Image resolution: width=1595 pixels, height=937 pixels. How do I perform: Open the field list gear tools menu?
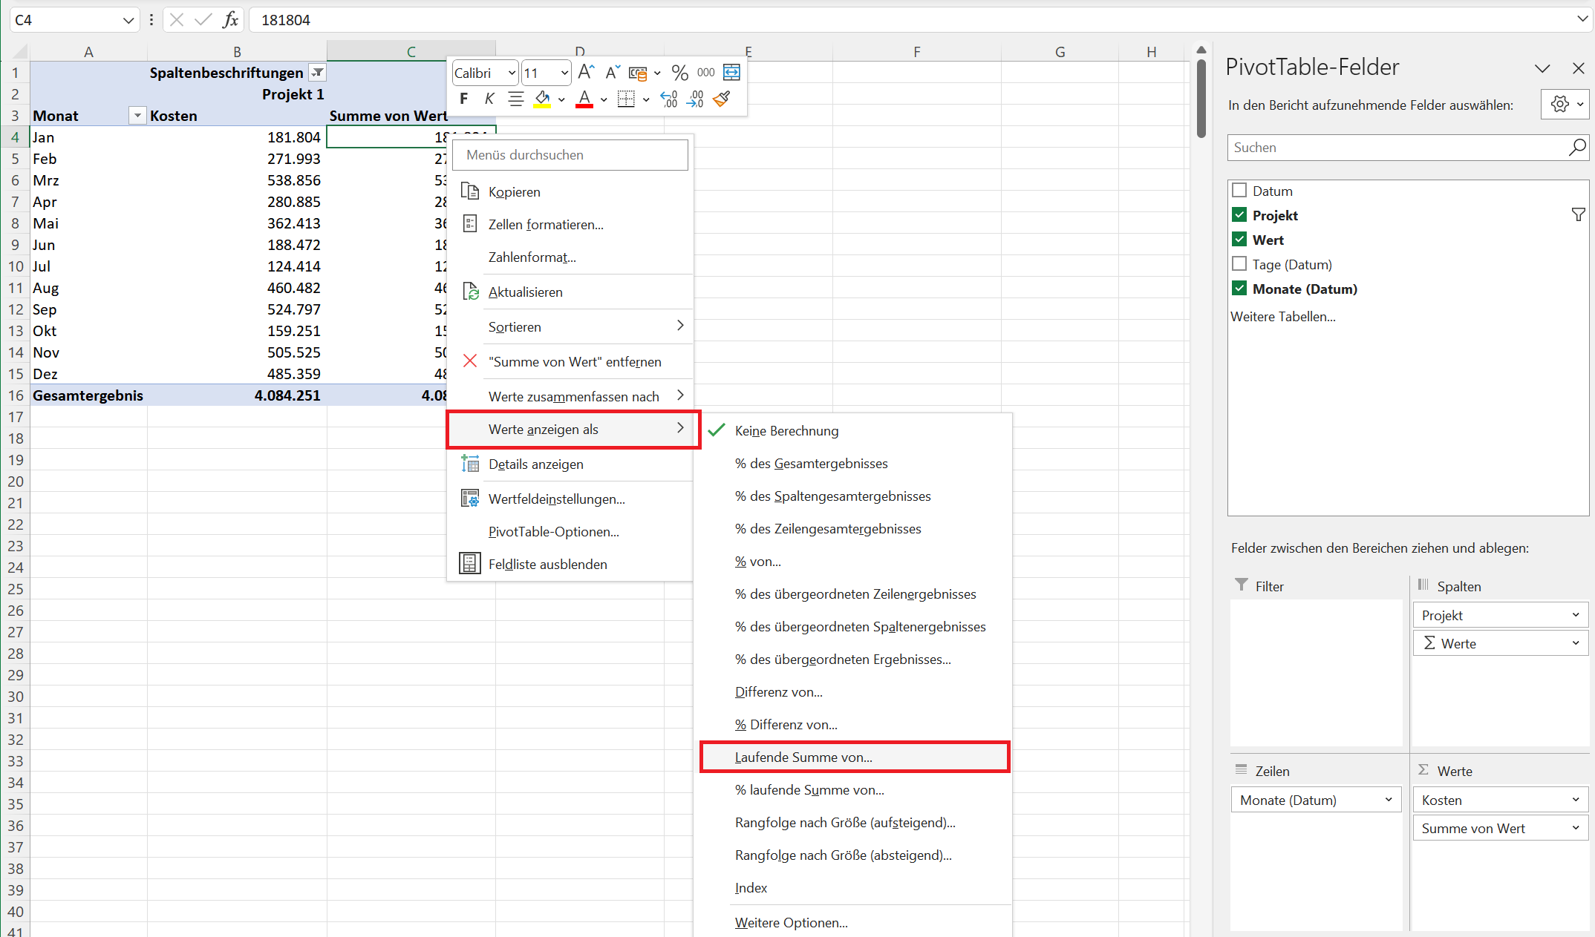[1567, 105]
